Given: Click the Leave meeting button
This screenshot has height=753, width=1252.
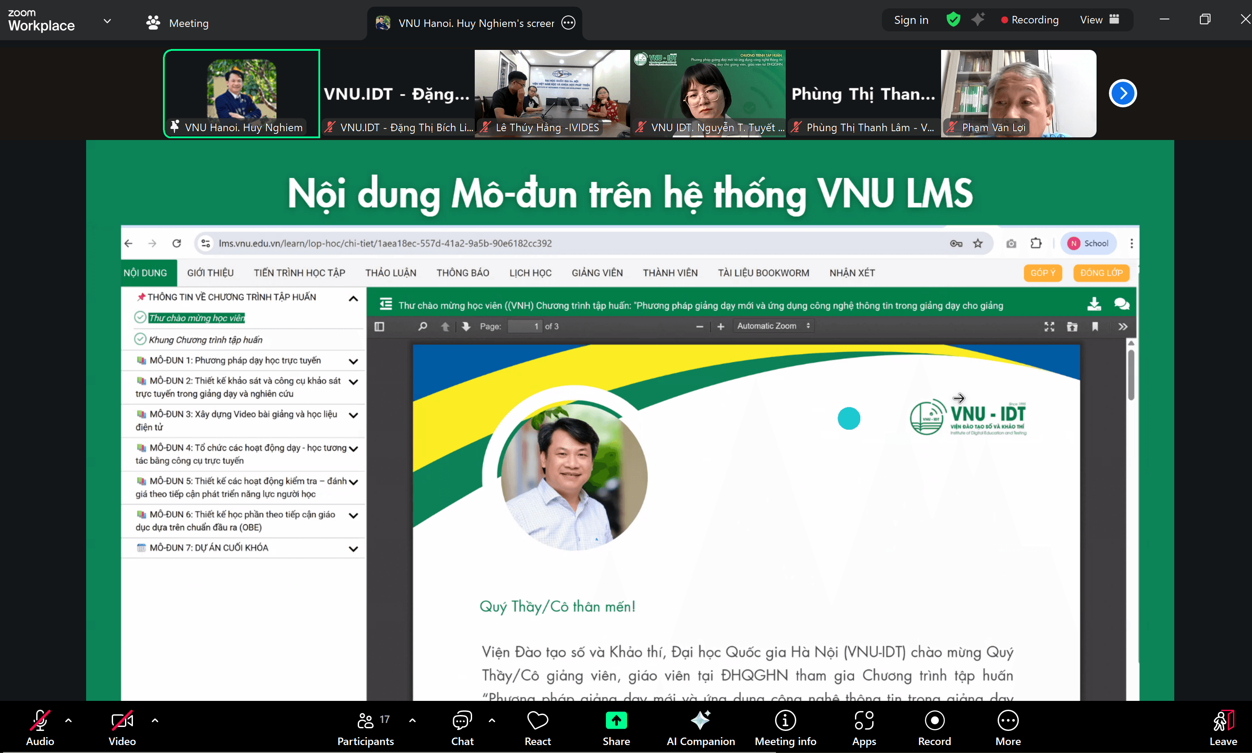Looking at the screenshot, I should (x=1223, y=728).
